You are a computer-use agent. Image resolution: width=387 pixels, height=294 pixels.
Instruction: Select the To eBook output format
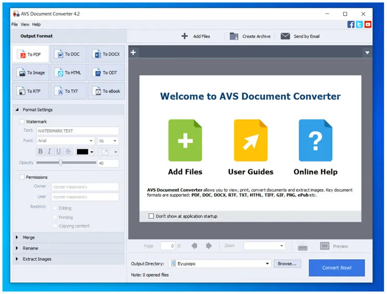pyautogui.click(x=107, y=91)
